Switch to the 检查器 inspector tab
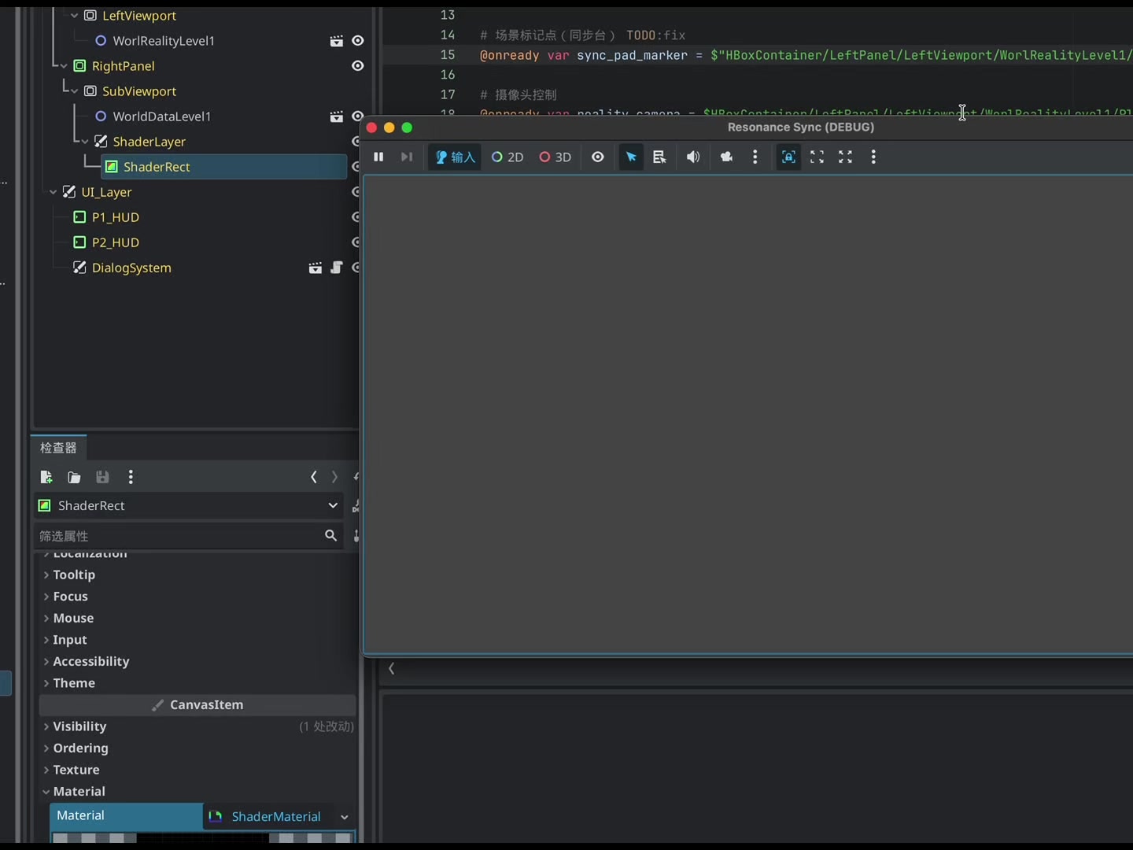The image size is (1133, 850). pos(58,448)
